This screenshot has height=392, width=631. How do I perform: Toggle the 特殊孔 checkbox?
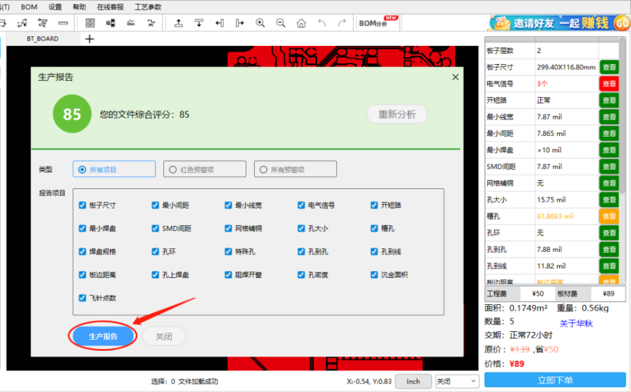tap(228, 252)
